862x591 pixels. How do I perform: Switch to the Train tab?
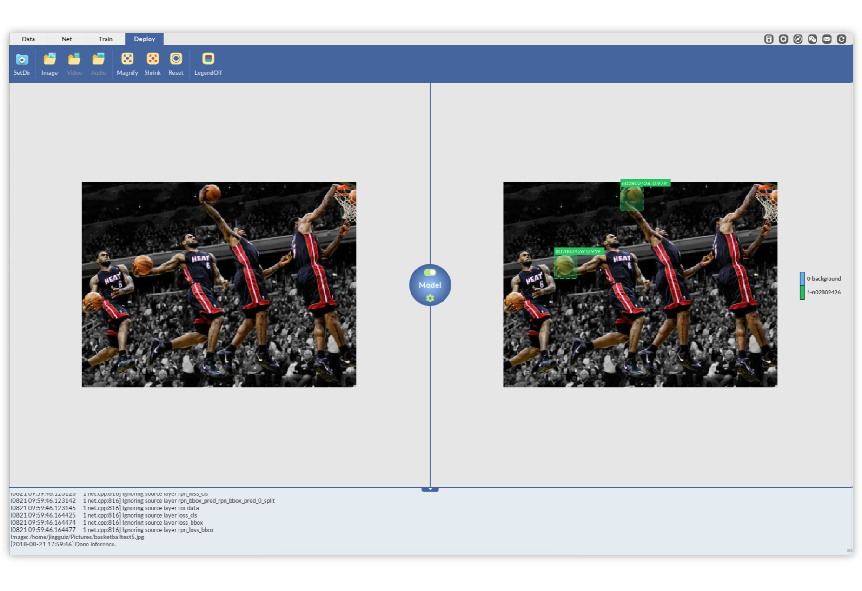click(x=106, y=39)
